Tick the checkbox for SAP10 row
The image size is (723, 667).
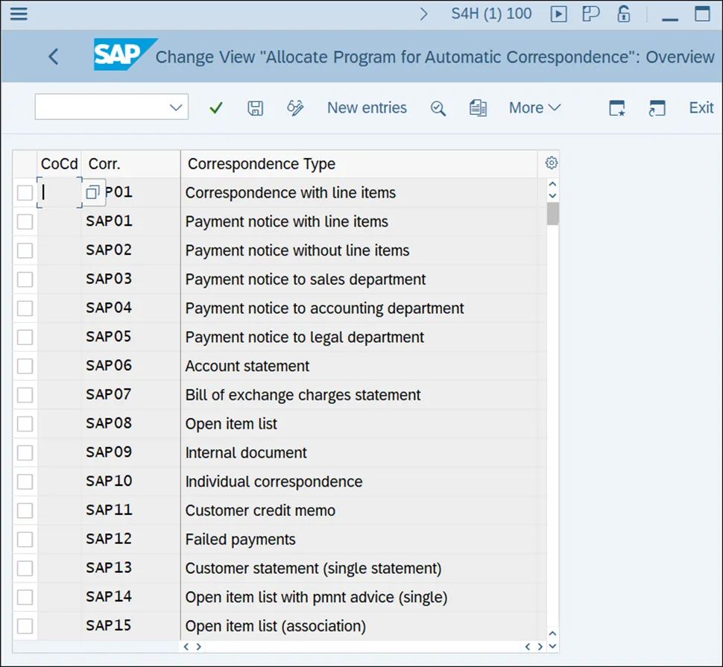(x=25, y=481)
